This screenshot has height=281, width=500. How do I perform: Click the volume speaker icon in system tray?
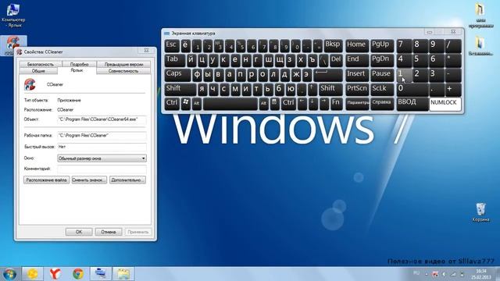(x=444, y=274)
